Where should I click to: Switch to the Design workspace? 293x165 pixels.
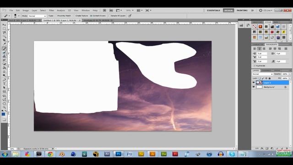point(228,11)
